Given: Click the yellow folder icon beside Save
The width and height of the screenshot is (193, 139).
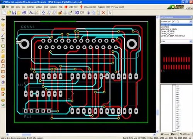Looking at the screenshot, I should (x=19, y=13).
